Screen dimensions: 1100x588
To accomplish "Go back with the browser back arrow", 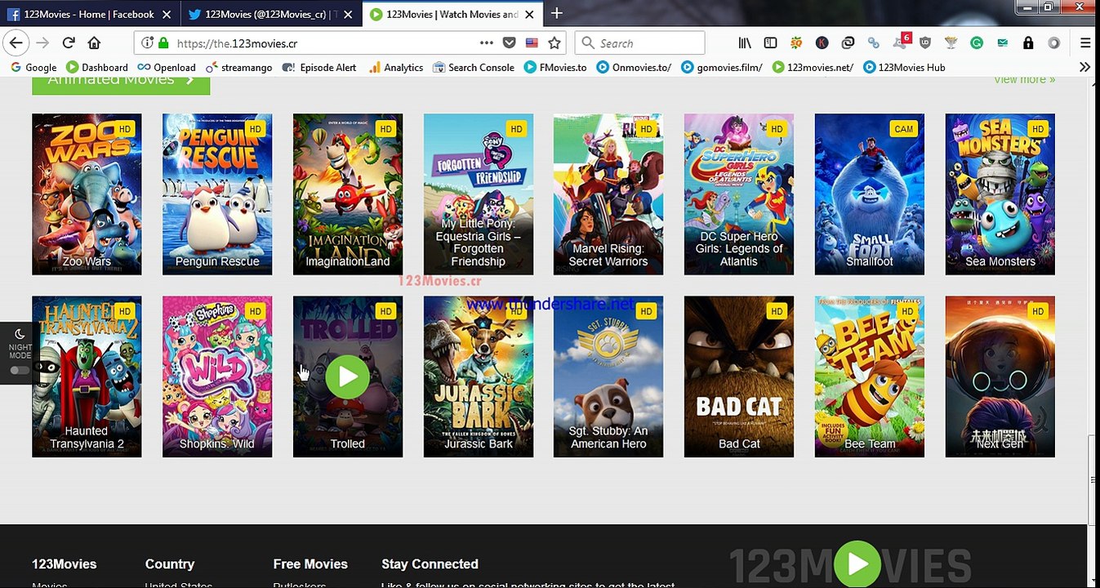I will (x=16, y=43).
